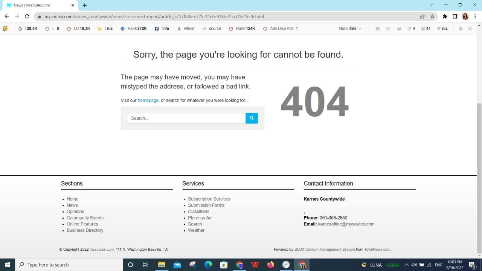This screenshot has height=271, width=482.
Task: Open Firefox from the taskbar
Action: point(270,265)
